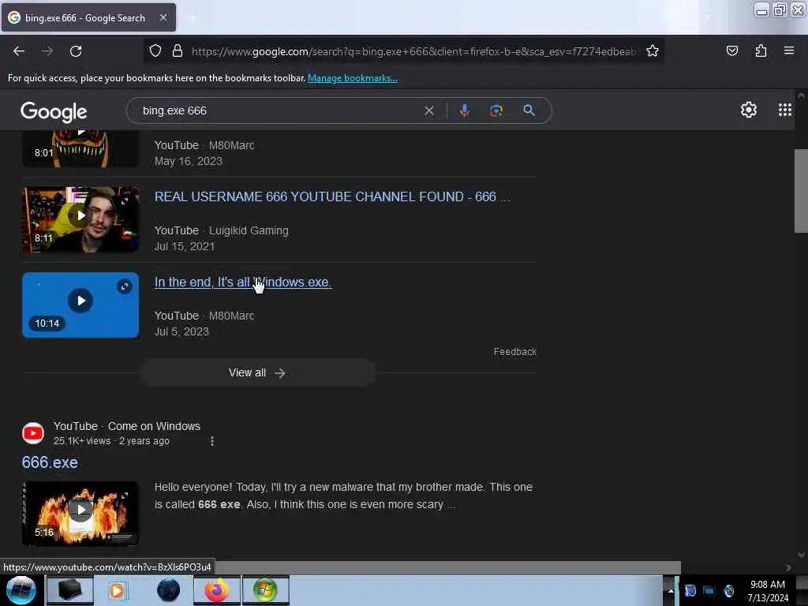Play the blue 10:14 video thumbnail
The height and width of the screenshot is (606, 808).
[x=80, y=305]
